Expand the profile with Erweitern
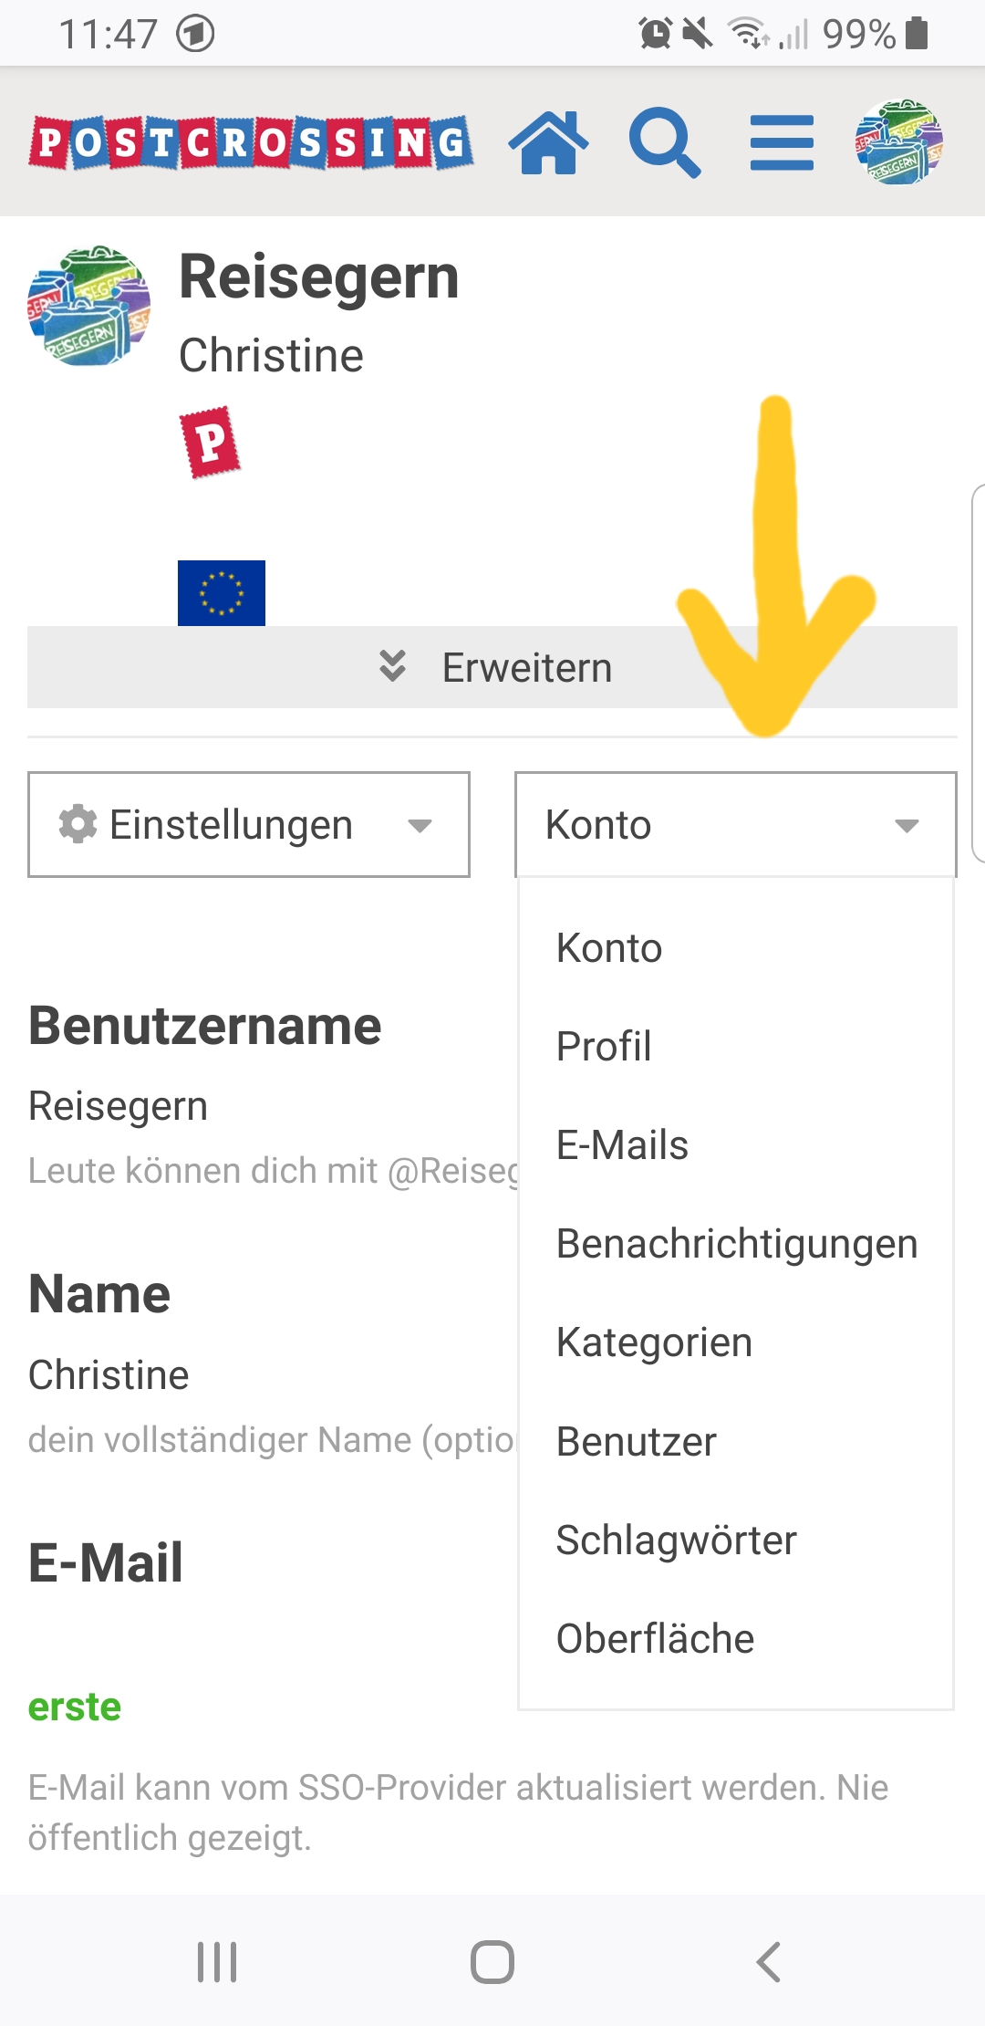The image size is (985, 2026). (x=493, y=668)
